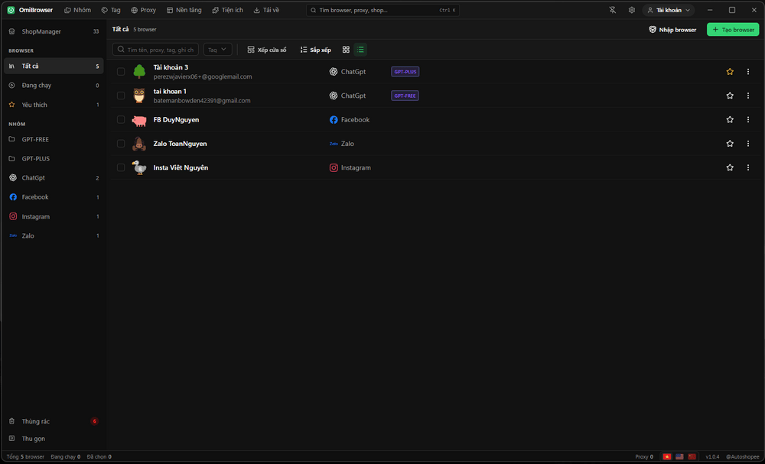
Task: Click the Nhập browser button
Action: [672, 30]
